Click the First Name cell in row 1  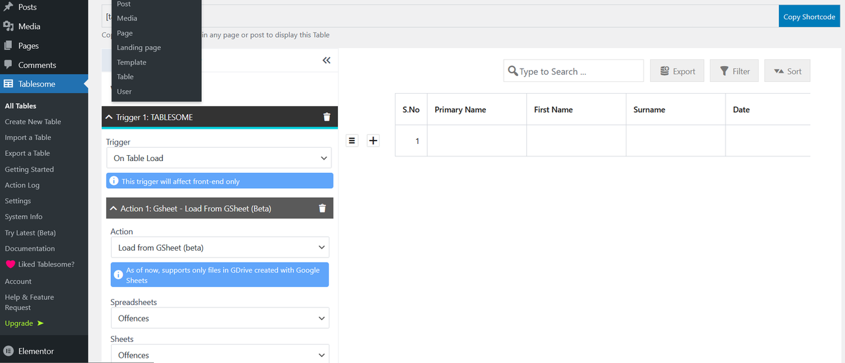pyautogui.click(x=576, y=141)
